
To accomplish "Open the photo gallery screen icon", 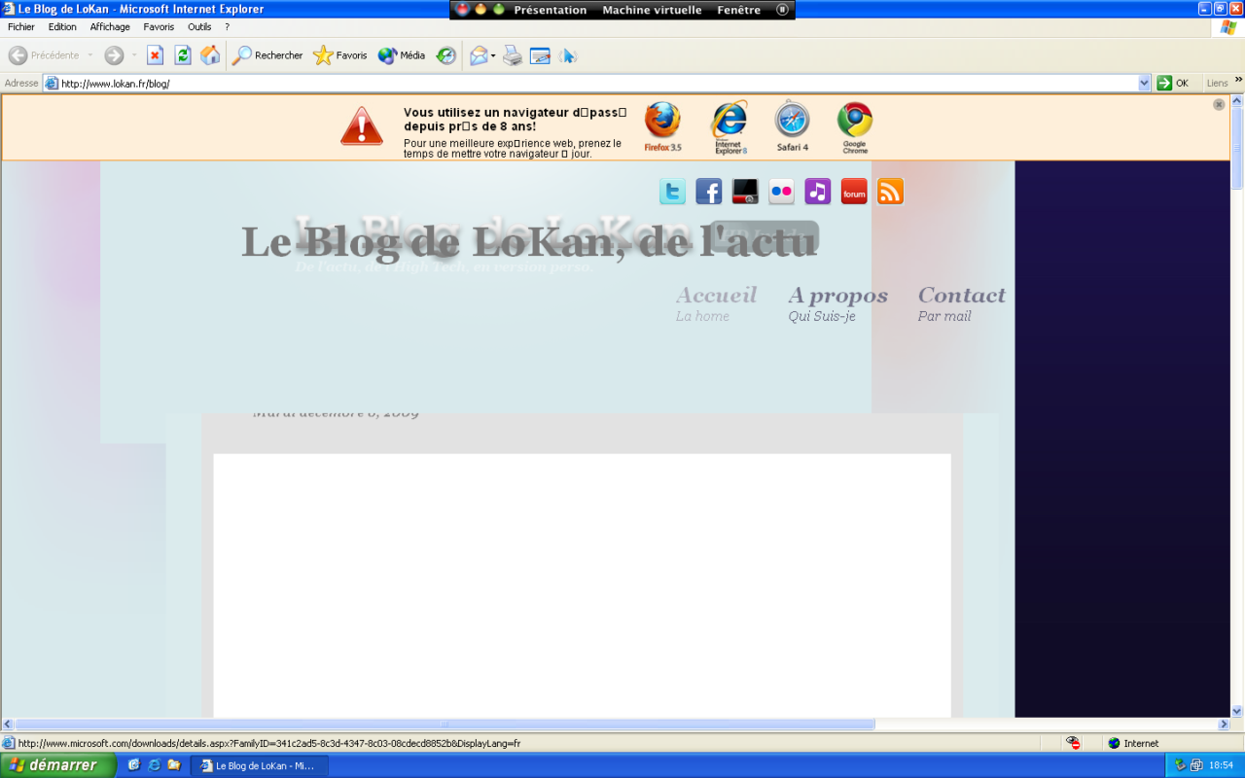I will tap(745, 192).
